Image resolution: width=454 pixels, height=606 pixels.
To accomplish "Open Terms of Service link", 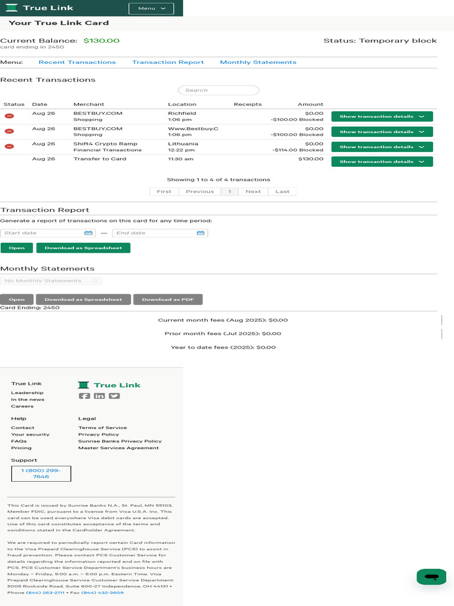I will click(103, 428).
